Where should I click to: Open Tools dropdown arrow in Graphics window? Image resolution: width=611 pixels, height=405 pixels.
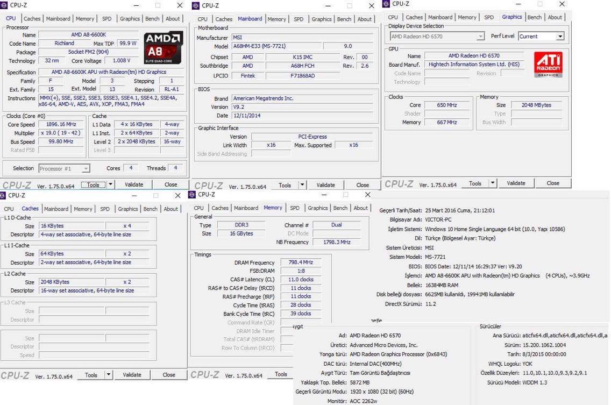pyautogui.click(x=493, y=183)
